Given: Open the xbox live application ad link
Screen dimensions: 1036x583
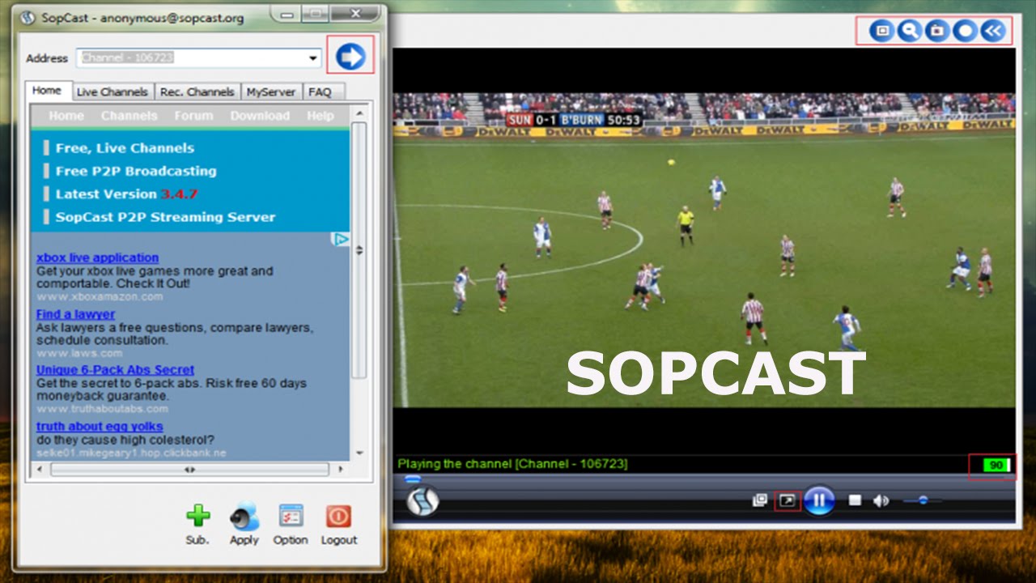Looking at the screenshot, I should [x=97, y=257].
